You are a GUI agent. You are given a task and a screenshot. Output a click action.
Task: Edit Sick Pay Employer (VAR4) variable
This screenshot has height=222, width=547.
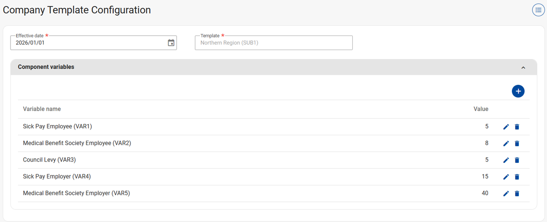tap(506, 177)
